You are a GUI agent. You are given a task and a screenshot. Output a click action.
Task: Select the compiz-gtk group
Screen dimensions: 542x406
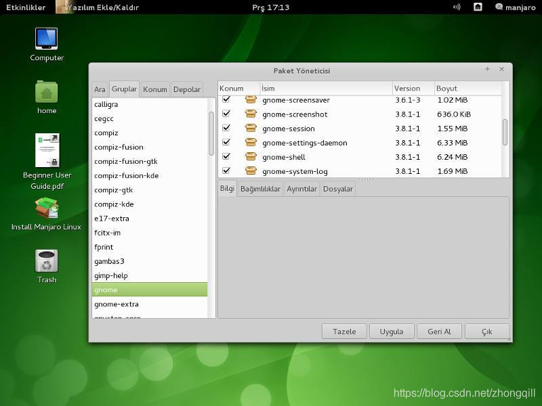pos(150,190)
